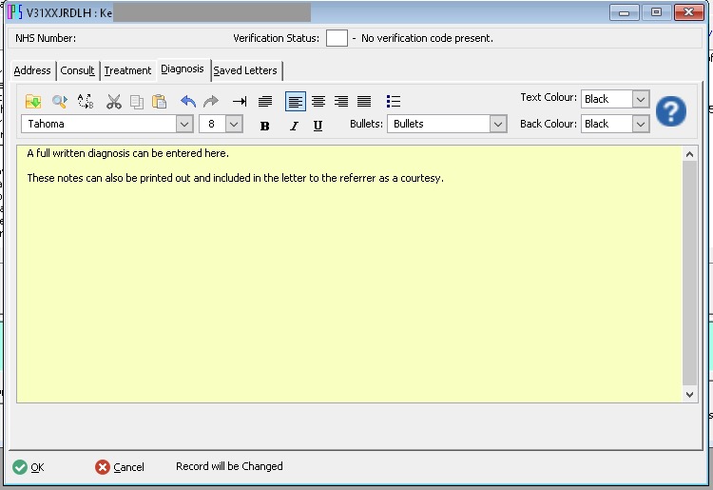Toggle underline formatting

click(318, 126)
